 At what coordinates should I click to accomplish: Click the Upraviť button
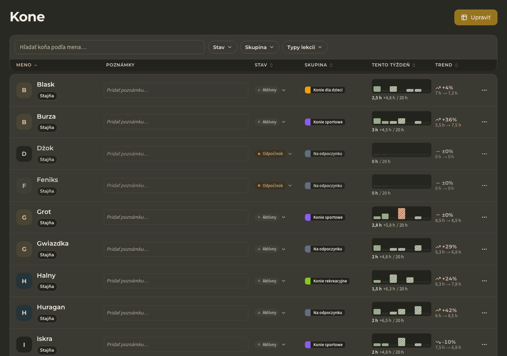[x=476, y=17]
